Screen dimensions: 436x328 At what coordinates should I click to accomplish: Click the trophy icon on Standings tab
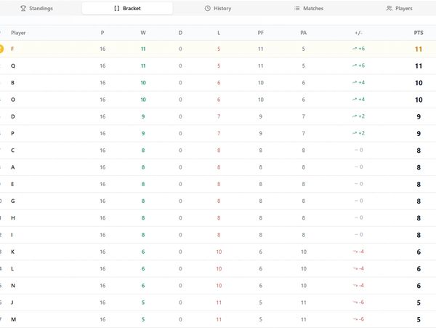pos(23,9)
